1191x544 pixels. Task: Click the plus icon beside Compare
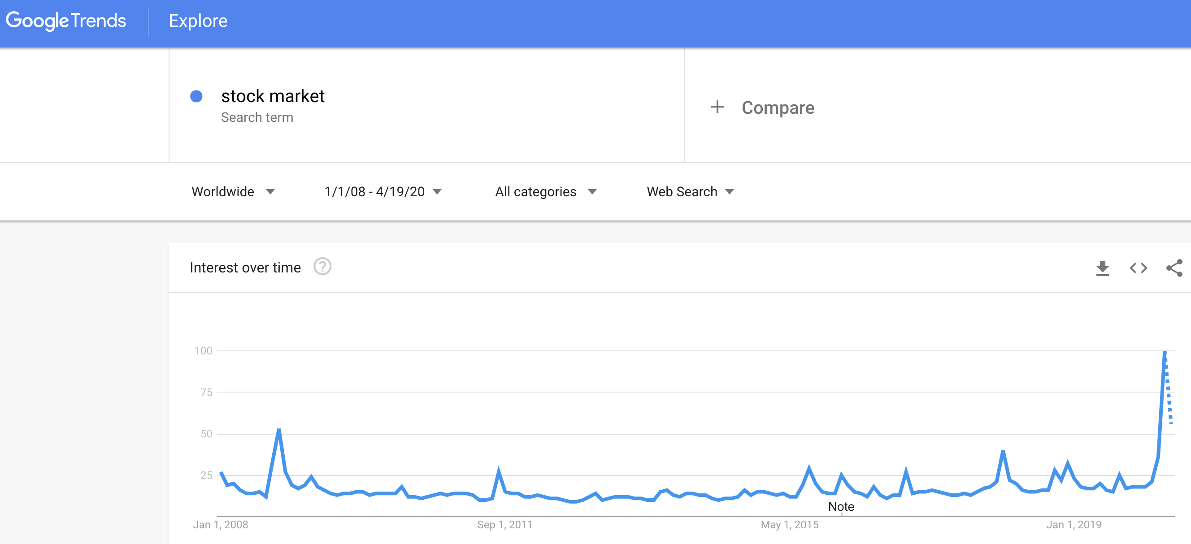(717, 107)
